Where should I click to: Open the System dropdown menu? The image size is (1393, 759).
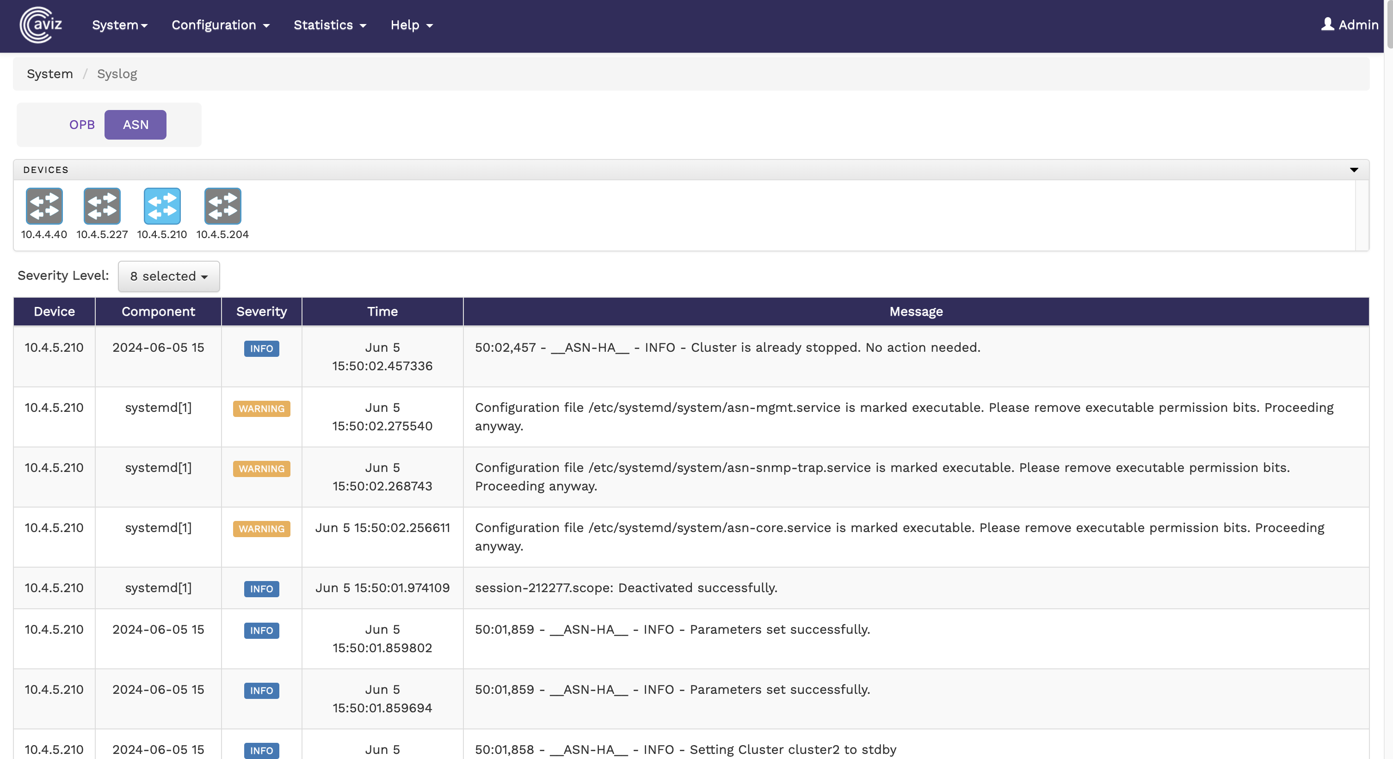tap(119, 25)
